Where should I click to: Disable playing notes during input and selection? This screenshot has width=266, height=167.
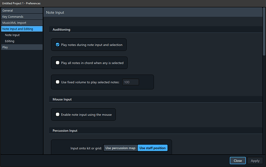point(57,45)
